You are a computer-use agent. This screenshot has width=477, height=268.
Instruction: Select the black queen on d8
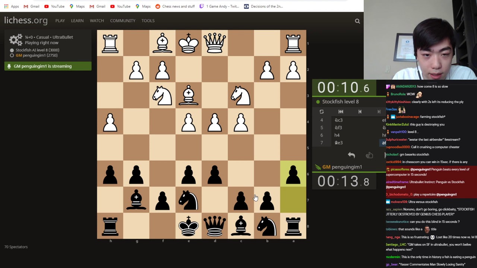(215, 226)
